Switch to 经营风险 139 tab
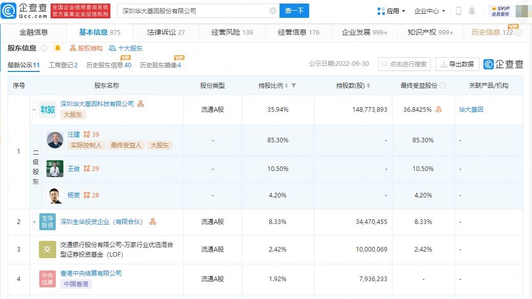 click(232, 32)
